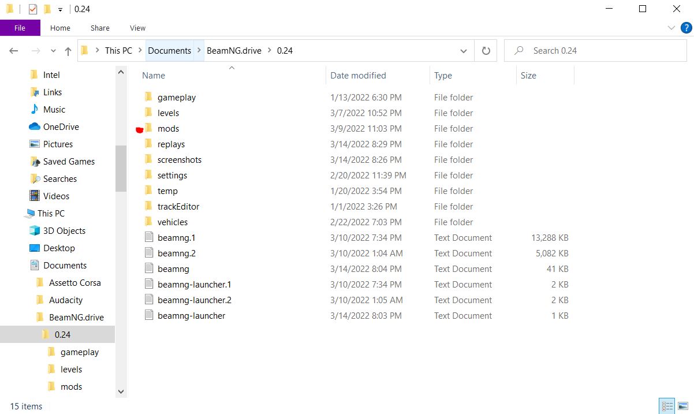Screen dimensions: 694x414
Task: Select the vehicles folder icon
Action: click(148, 222)
